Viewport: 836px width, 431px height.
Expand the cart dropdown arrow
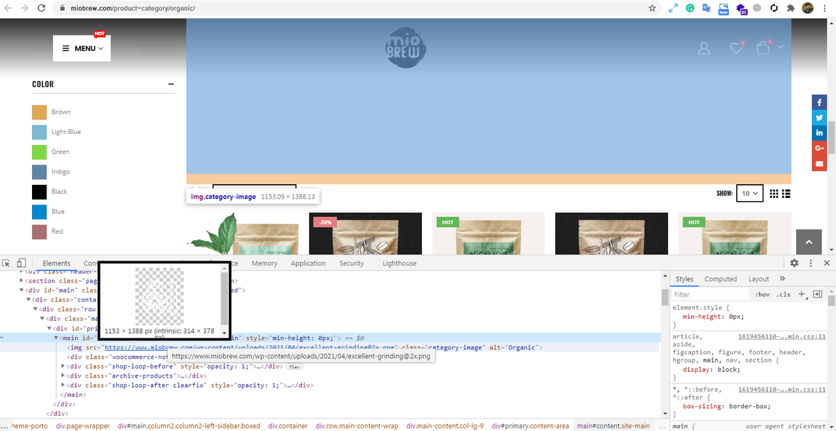(x=780, y=47)
